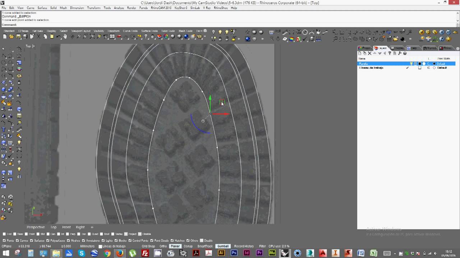This screenshot has height=258, width=460.
Task: Open the color wheel object properties icon
Action: click(166, 37)
